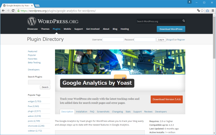Open the Showcase menu item
This screenshot has height=135, width=216.
[32, 29]
